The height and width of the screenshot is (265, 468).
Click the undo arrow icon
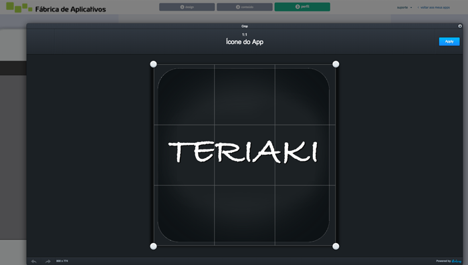[33, 261]
